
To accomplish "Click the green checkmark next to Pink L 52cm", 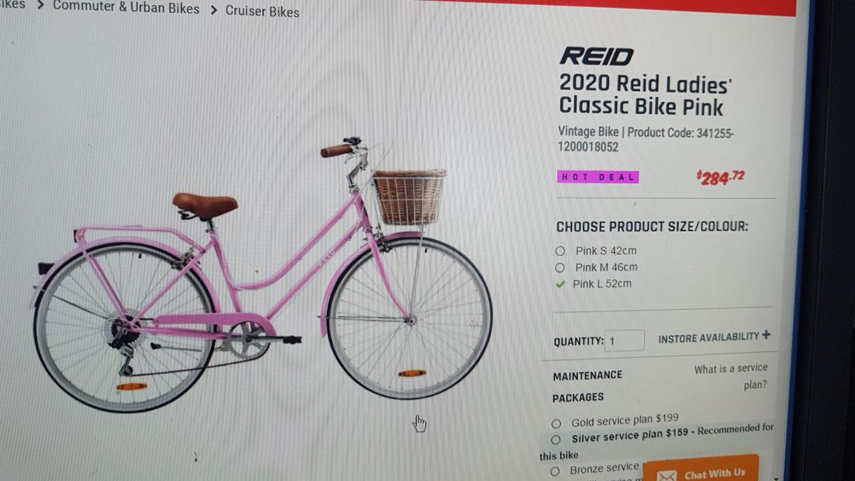I will pos(560,284).
